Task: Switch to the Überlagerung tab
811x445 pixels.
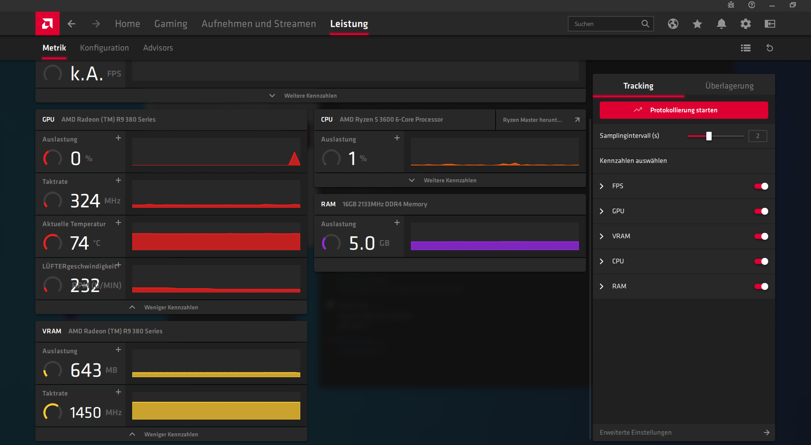Action: tap(729, 86)
